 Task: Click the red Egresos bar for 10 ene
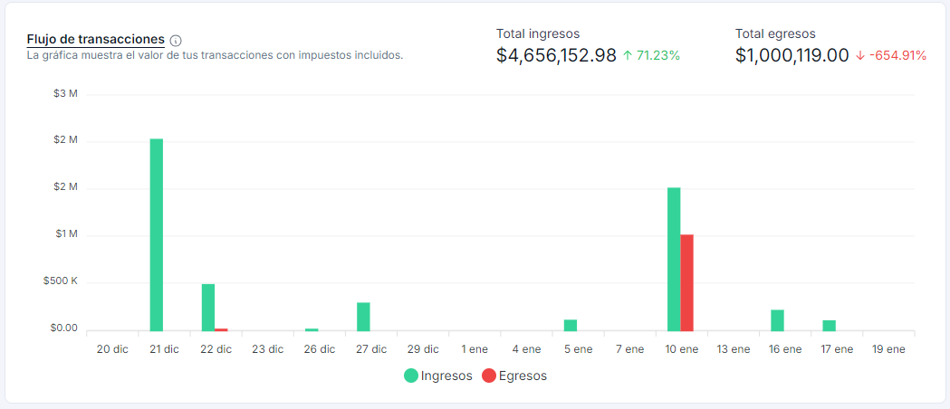(686, 282)
